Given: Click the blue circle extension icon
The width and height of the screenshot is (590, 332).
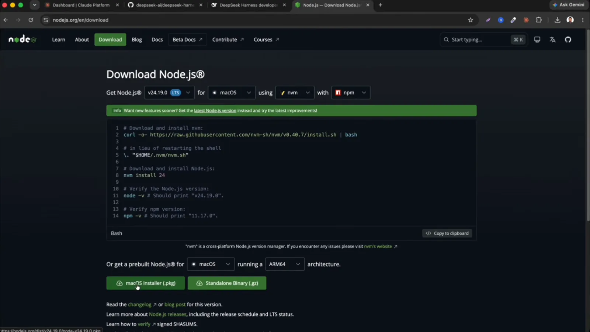Looking at the screenshot, I should [501, 20].
